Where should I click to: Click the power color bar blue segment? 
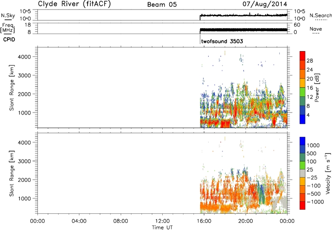coord(303,119)
